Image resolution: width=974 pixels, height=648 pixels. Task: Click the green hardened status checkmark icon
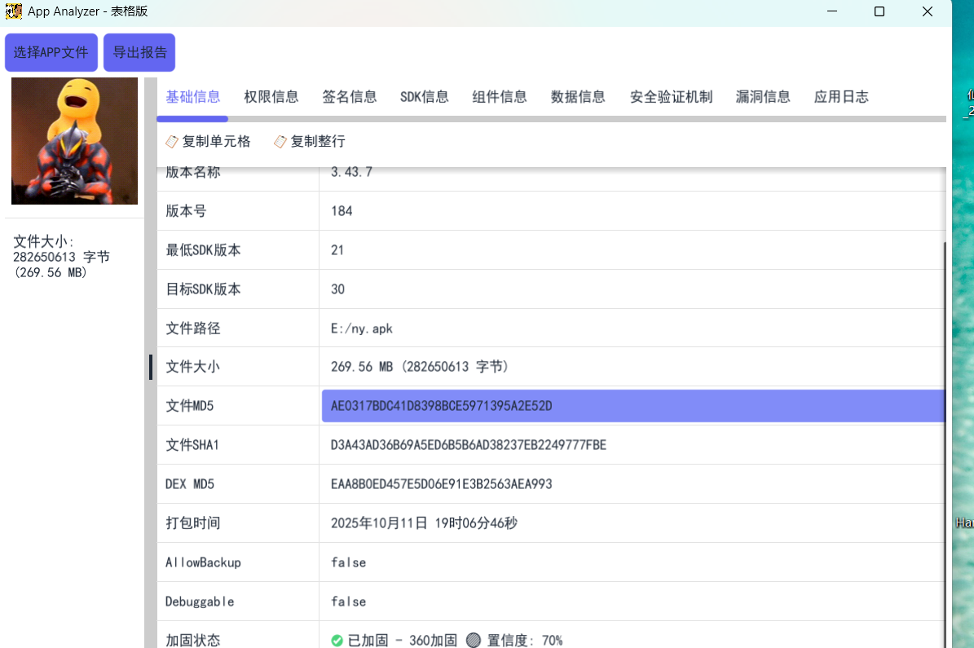click(337, 641)
